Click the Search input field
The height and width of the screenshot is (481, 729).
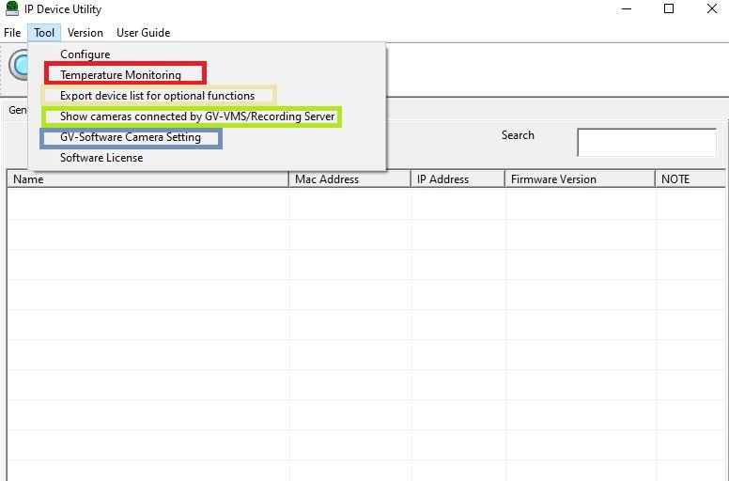coord(646,142)
